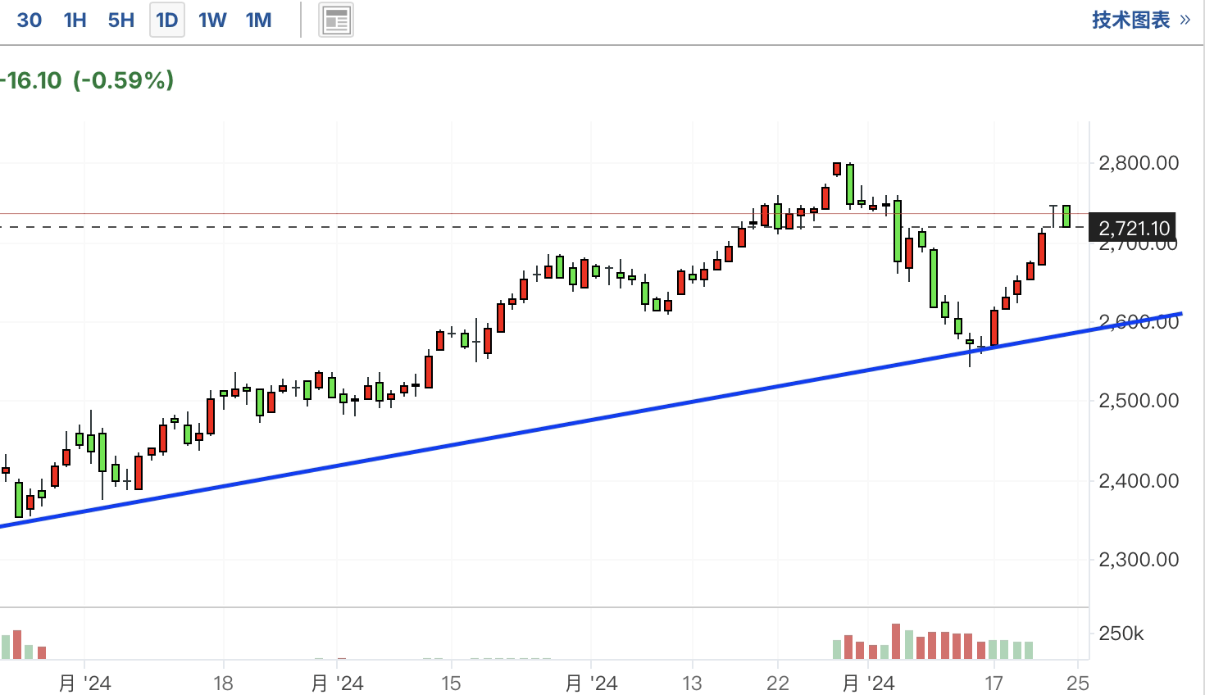Select the 1D daily timeframe

click(x=167, y=20)
